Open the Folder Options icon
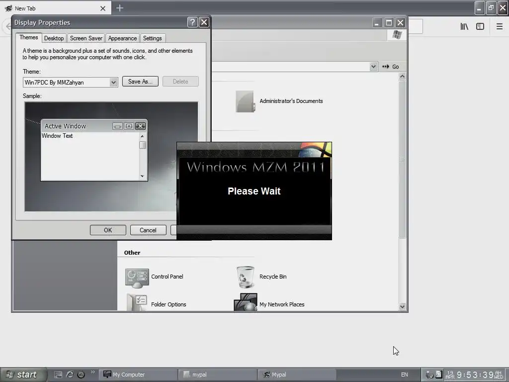 point(137,303)
